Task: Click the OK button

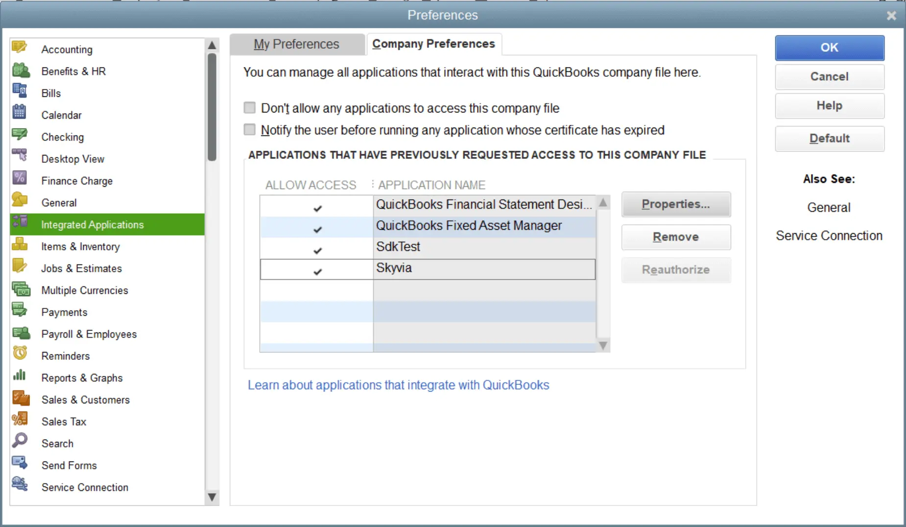Action: (830, 47)
